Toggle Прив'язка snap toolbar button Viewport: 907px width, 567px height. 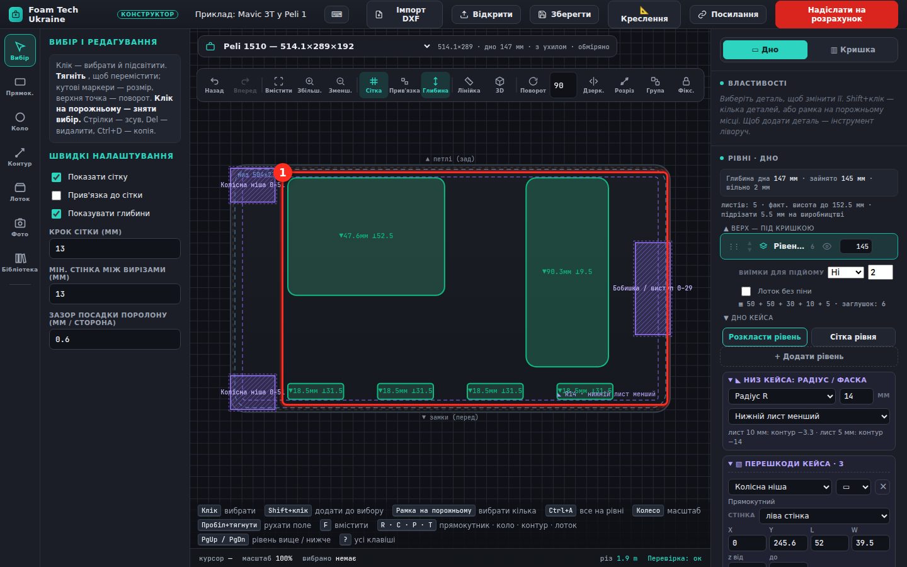pos(404,85)
